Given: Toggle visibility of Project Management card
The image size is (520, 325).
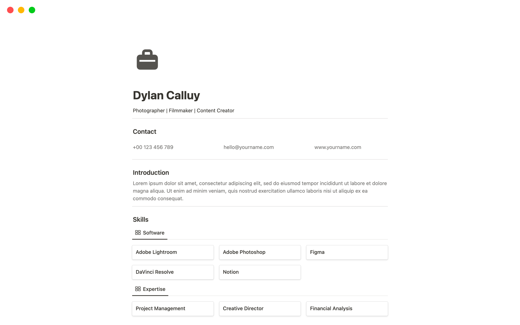Looking at the screenshot, I should click(x=173, y=308).
